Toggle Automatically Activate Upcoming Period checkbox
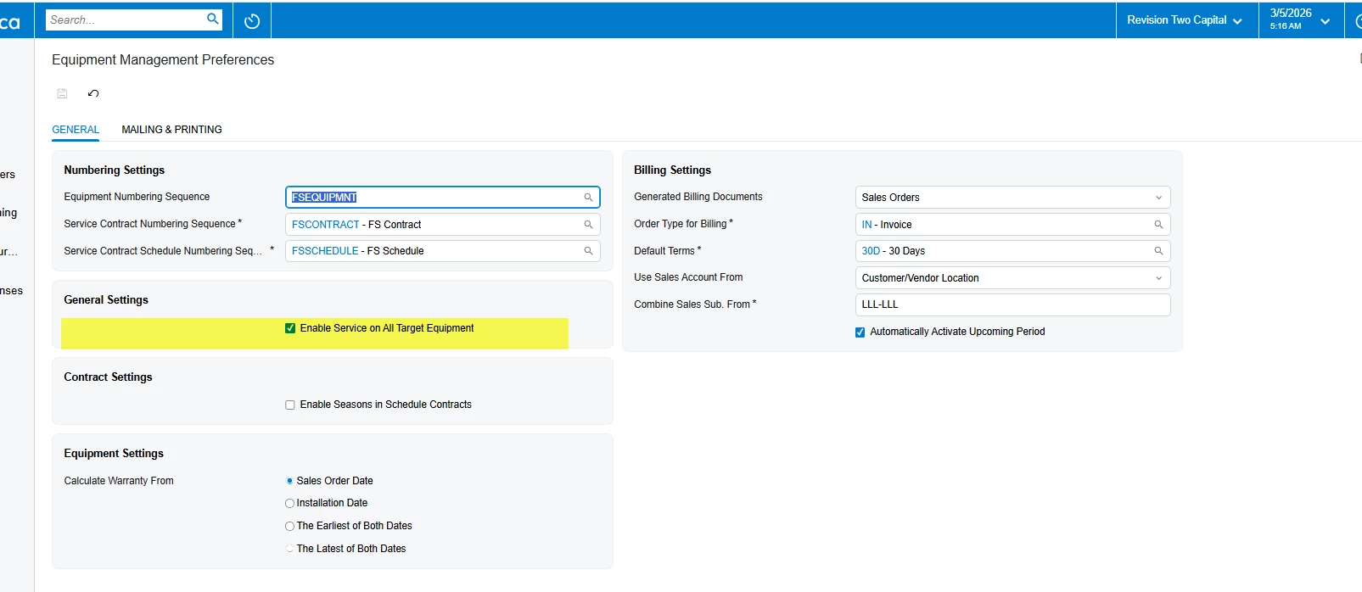Viewport: 1362px width, 592px height. pyautogui.click(x=860, y=332)
